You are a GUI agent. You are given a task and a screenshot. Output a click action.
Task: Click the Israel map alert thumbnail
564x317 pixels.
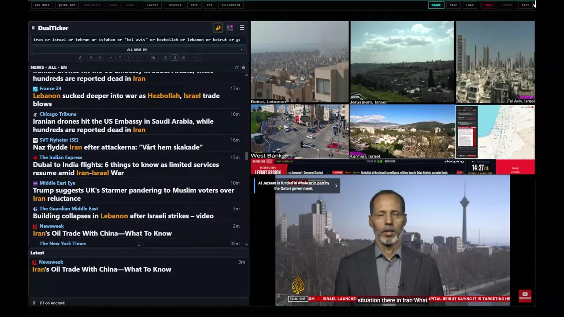(495, 132)
